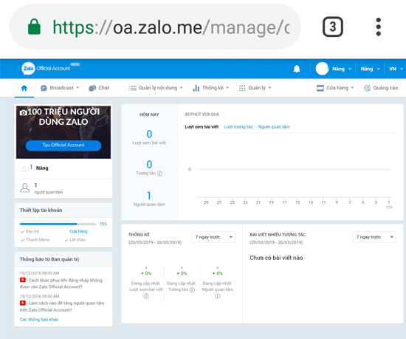Click the Tạo Official Account button
Screen dimensions: 406x339
point(63,145)
